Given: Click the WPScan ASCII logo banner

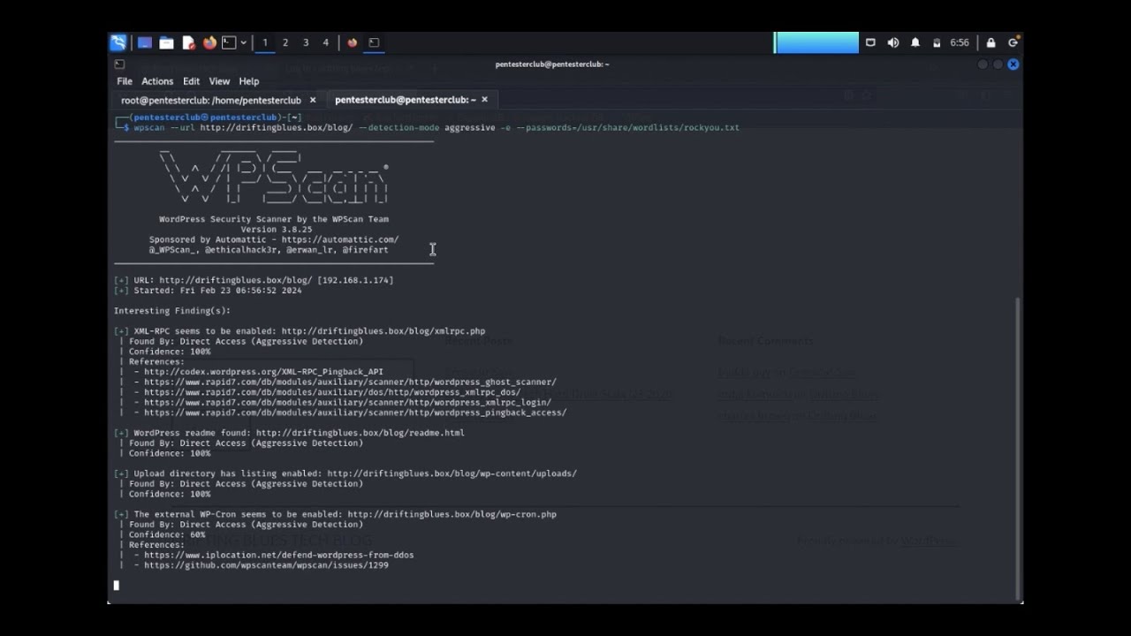Looking at the screenshot, I should click(x=274, y=177).
